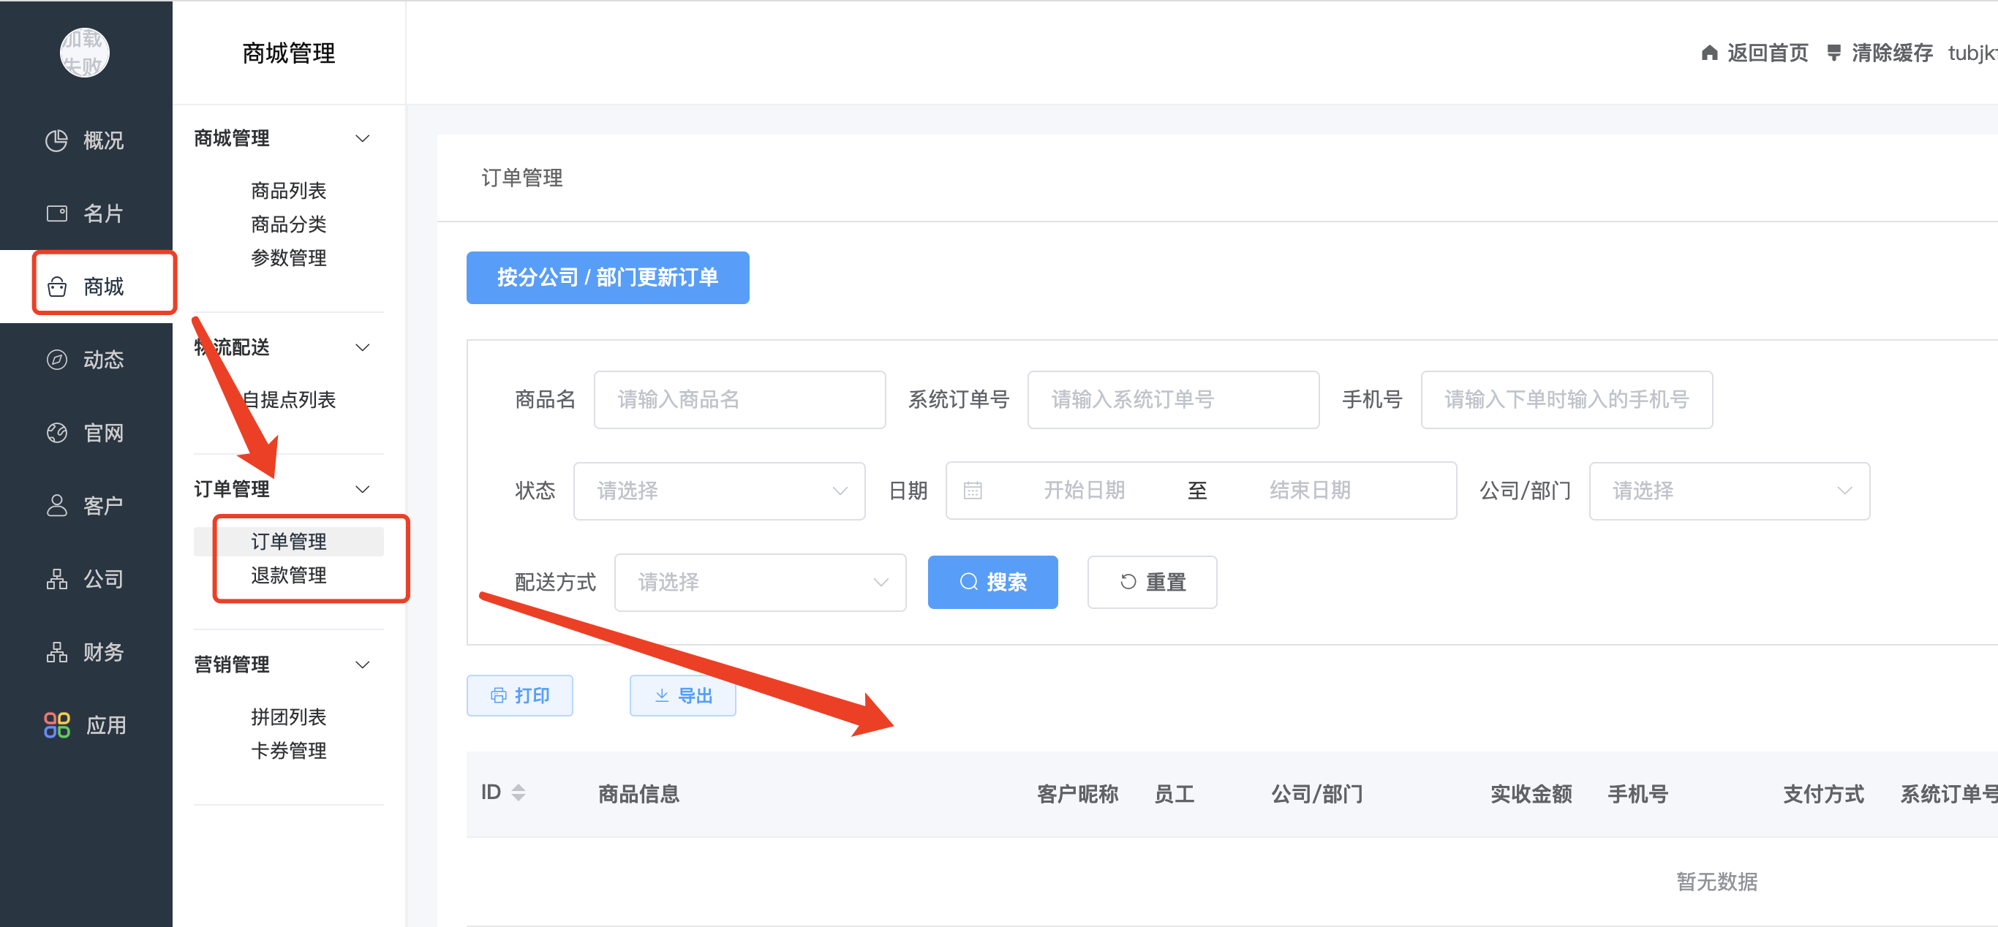Click the tubjk username at top right
This screenshot has height=927, width=1998.
click(x=1972, y=53)
